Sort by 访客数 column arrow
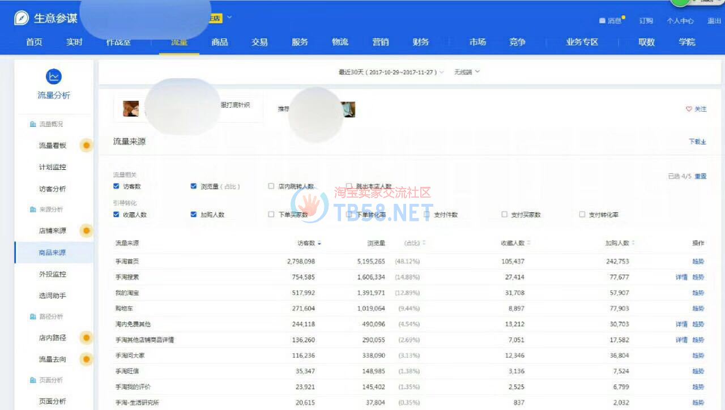 pyautogui.click(x=319, y=244)
